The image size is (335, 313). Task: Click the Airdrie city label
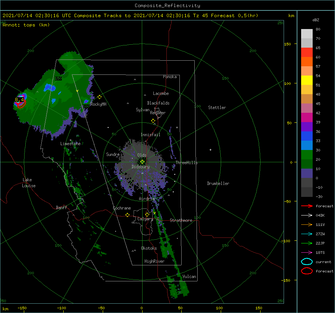click(x=147, y=199)
